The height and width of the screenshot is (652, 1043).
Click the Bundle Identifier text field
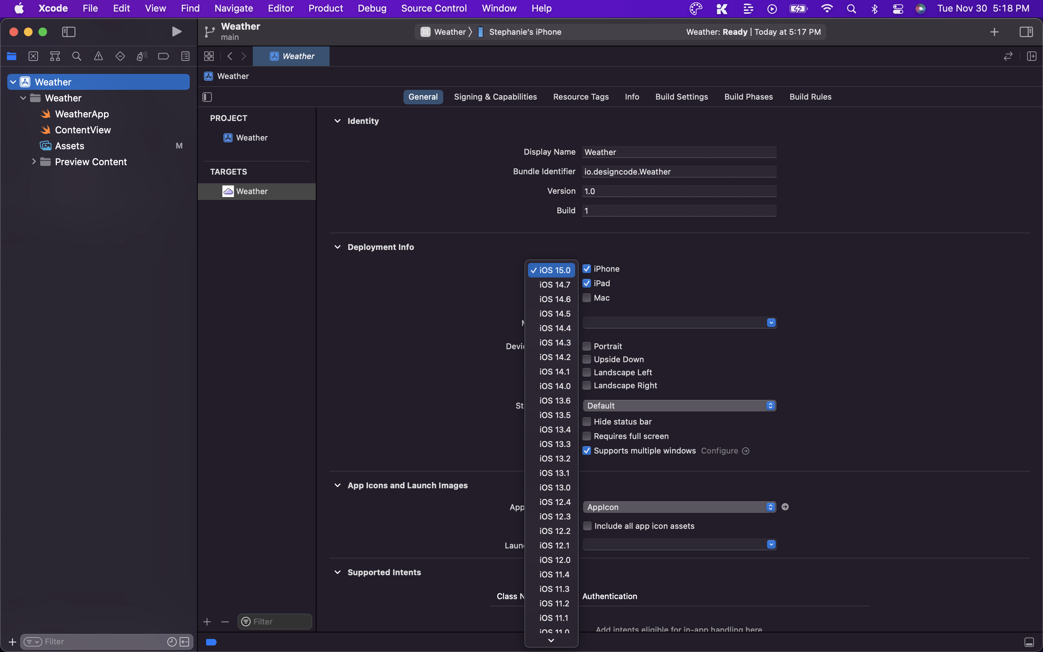pyautogui.click(x=679, y=172)
